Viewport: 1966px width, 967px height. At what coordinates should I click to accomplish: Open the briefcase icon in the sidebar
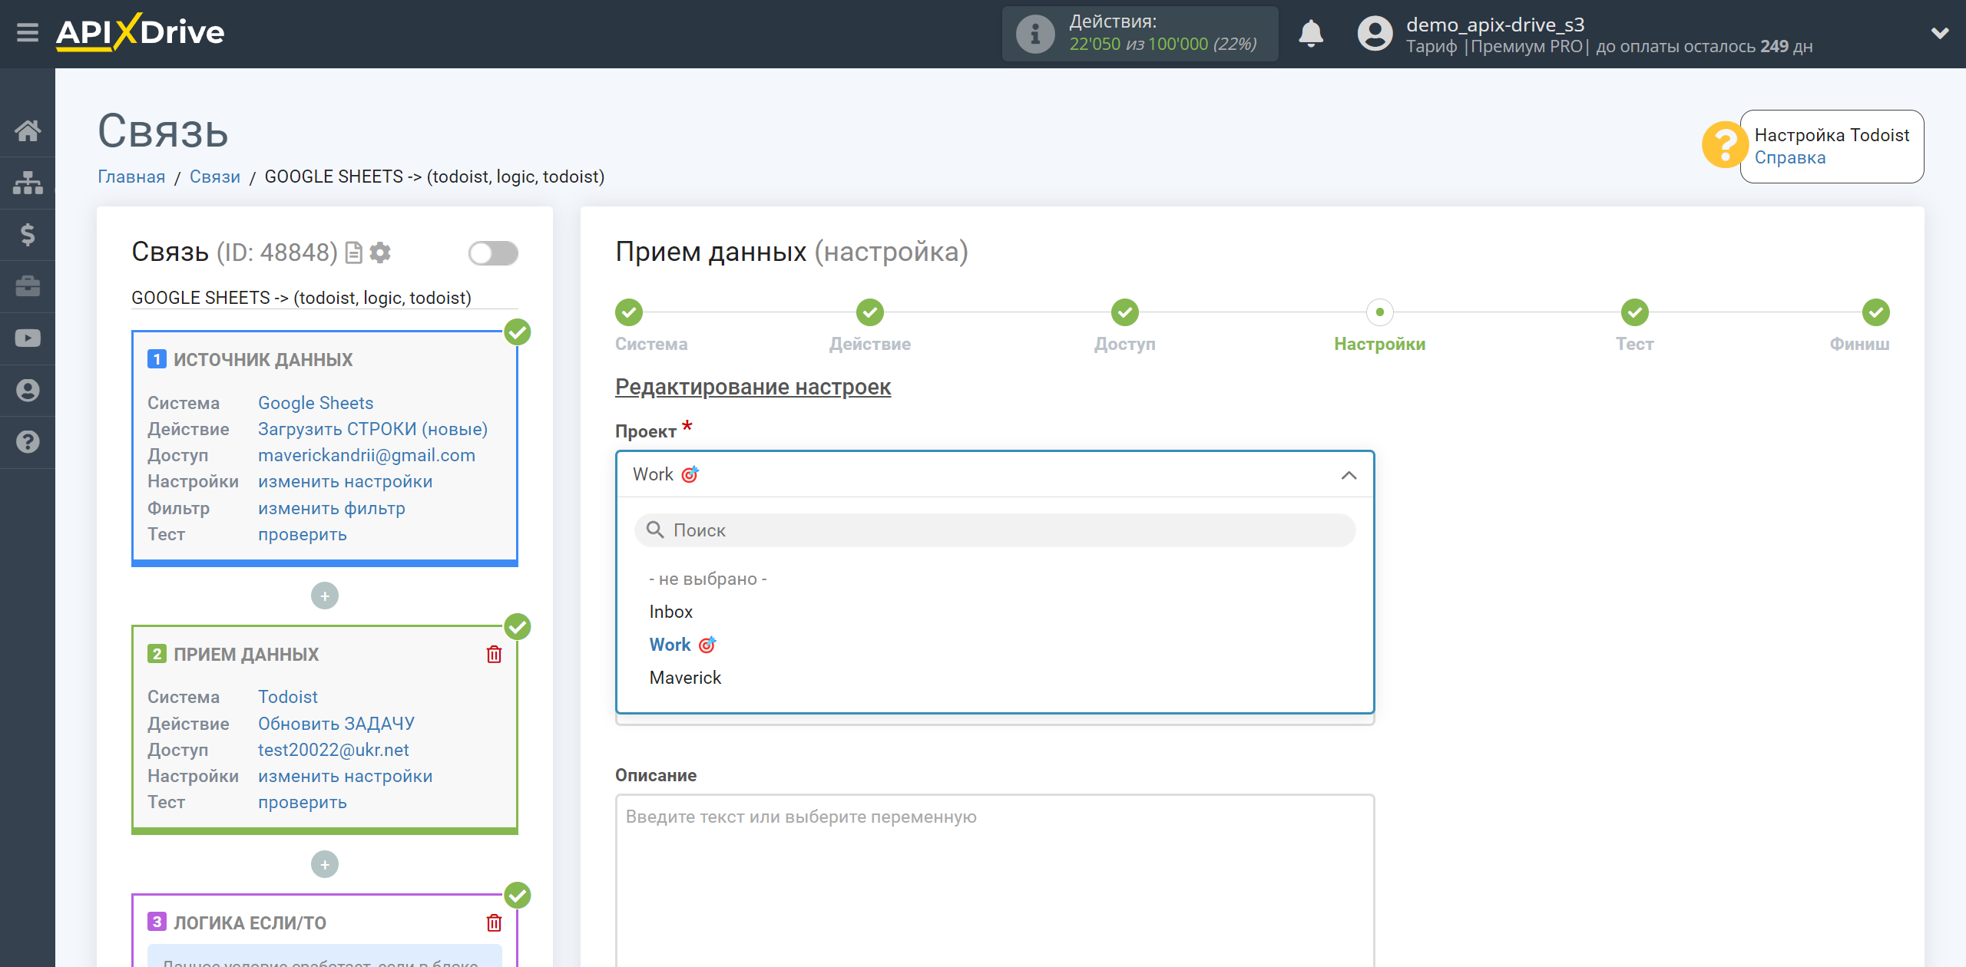point(28,286)
